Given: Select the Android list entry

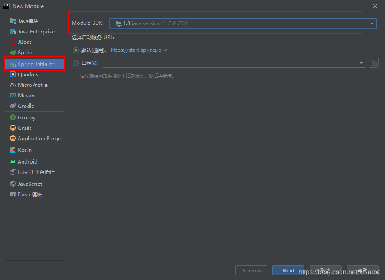Looking at the screenshot, I should coord(35,161).
